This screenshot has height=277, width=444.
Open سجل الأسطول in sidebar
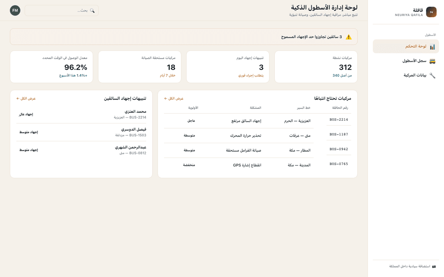(406, 61)
